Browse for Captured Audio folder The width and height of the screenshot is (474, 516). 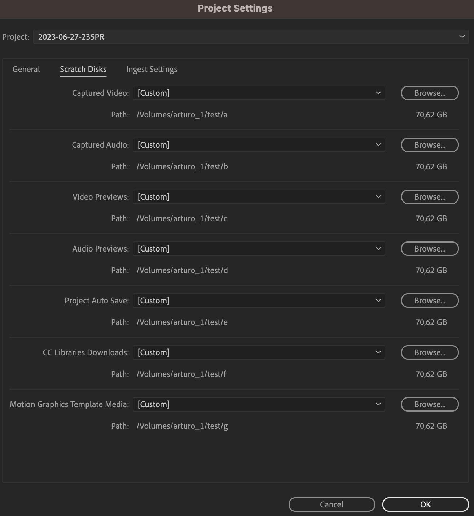430,145
